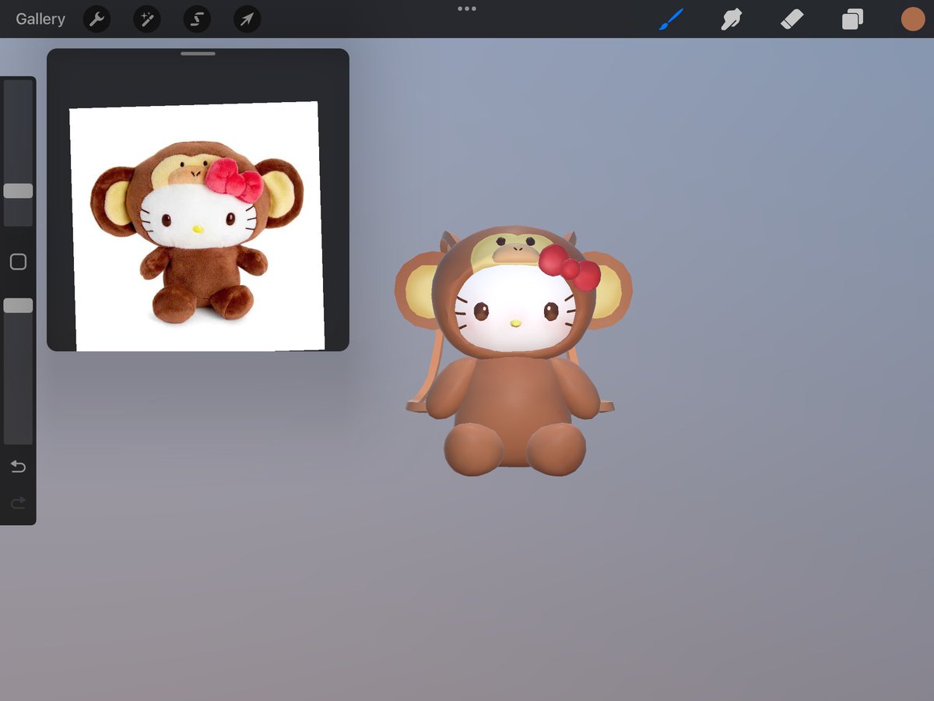Image resolution: width=934 pixels, height=701 pixels.
Task: Open the Layers panel
Action: click(x=852, y=19)
